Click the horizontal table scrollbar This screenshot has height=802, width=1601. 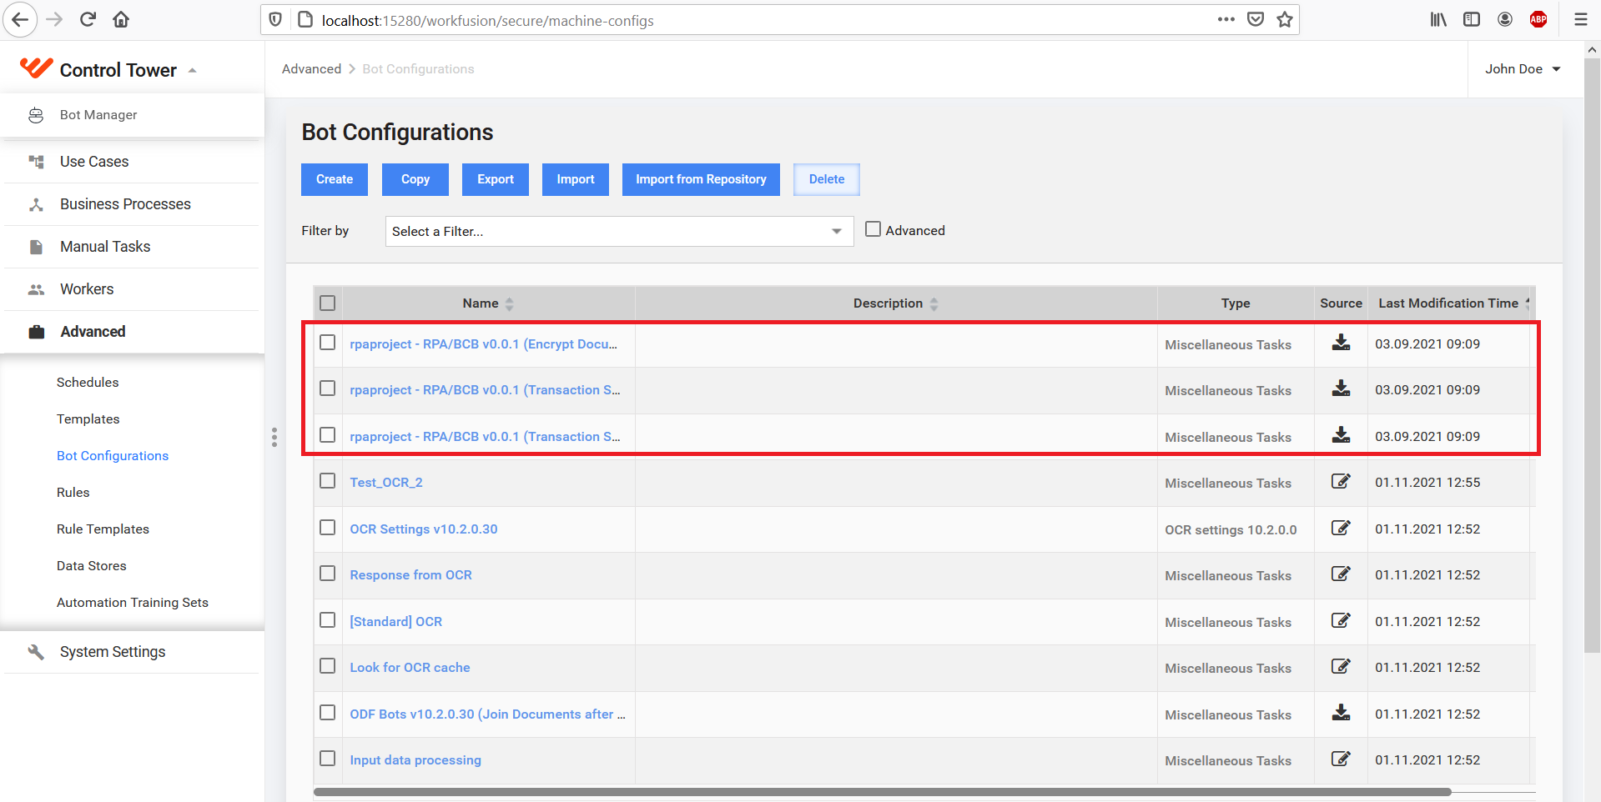click(x=883, y=791)
